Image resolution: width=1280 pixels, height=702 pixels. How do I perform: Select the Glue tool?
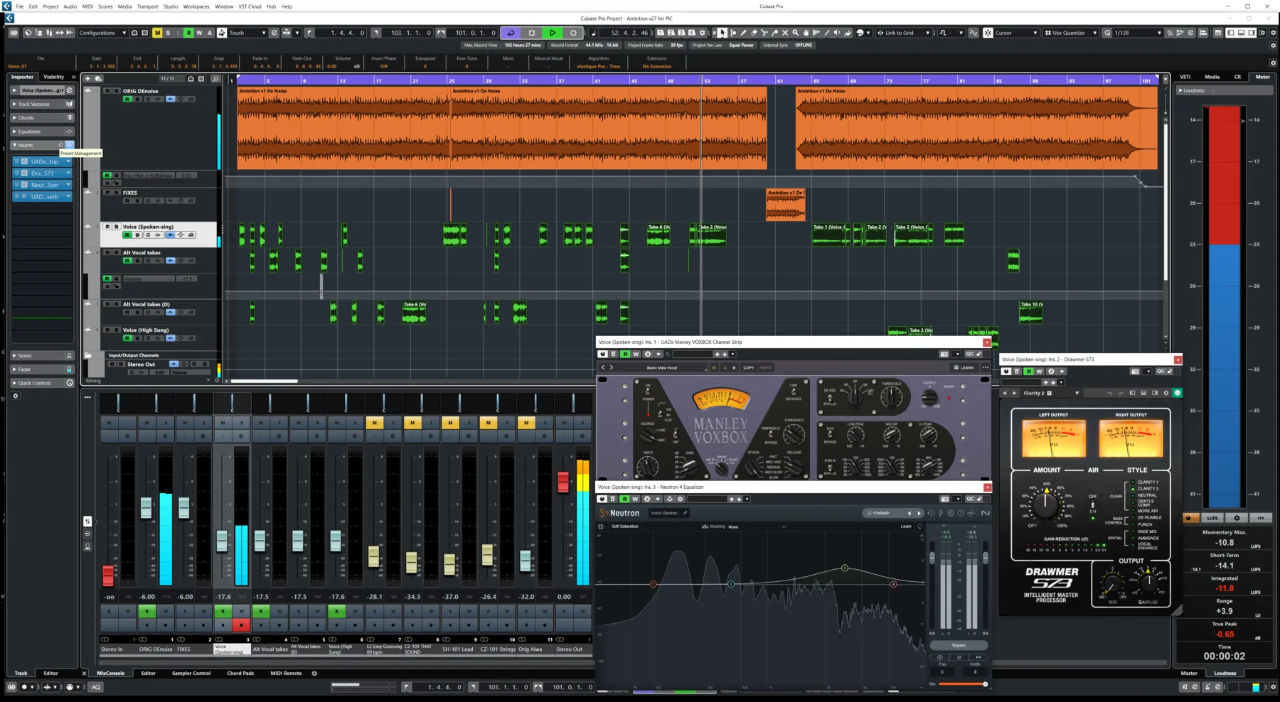pos(774,33)
